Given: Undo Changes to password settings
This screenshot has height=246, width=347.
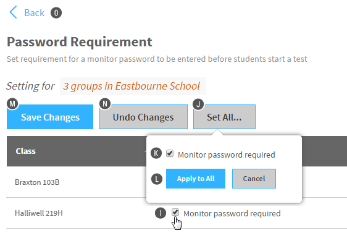Looking at the screenshot, I should 143,117.
